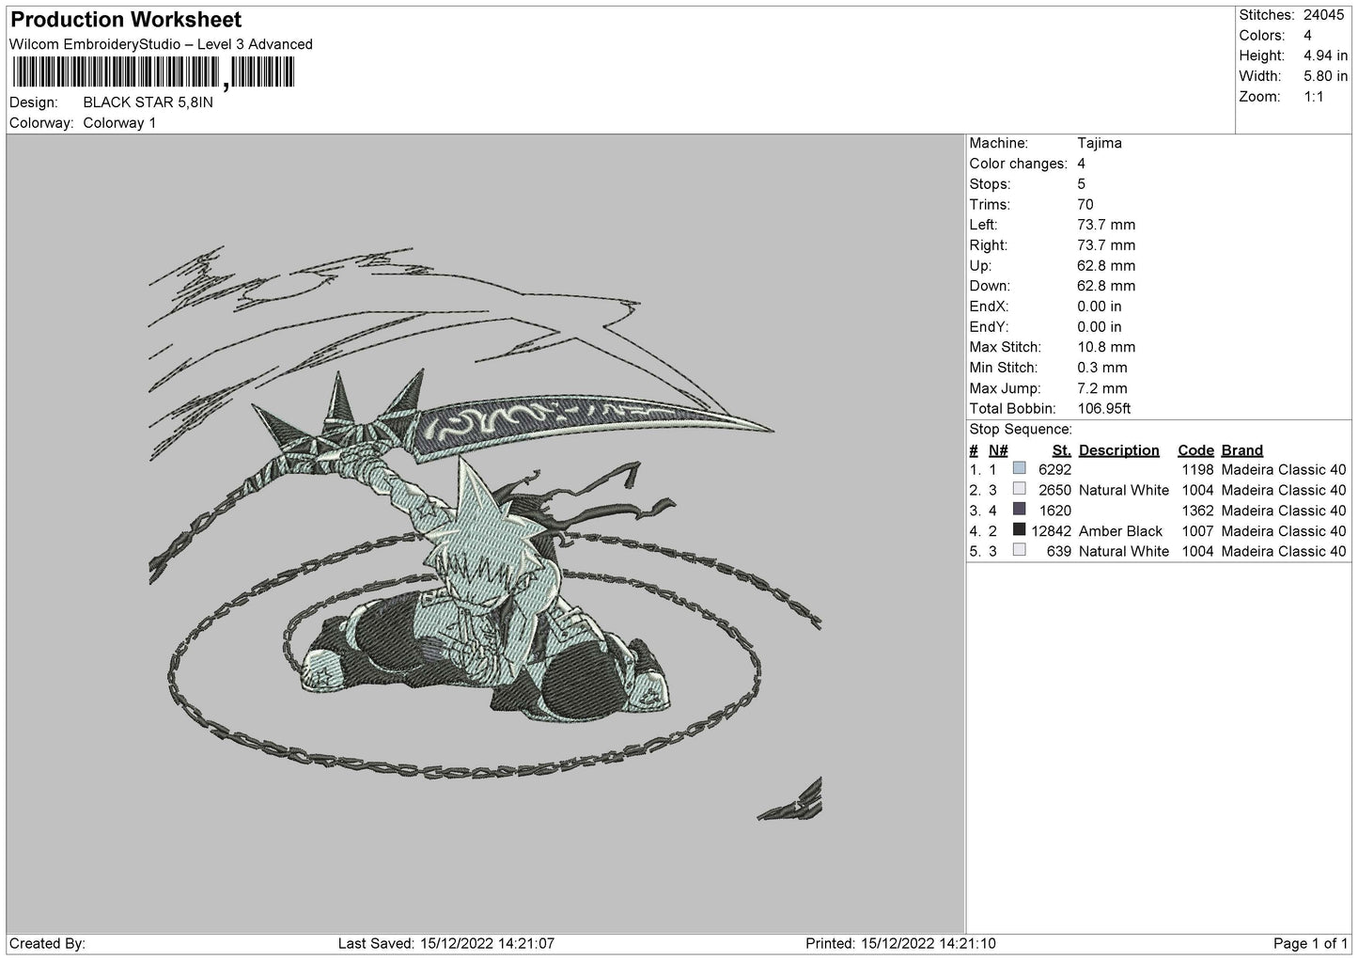The image size is (1358, 960).
Task: Select the max stitch value '10.8 mm'
Action: [x=1106, y=347]
